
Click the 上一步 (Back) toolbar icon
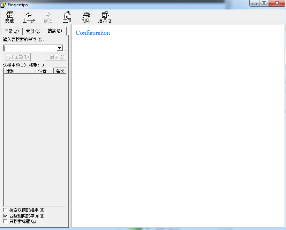click(29, 17)
